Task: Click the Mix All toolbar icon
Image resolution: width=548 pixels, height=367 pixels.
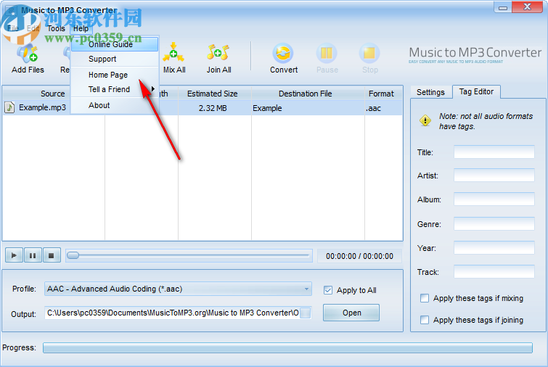Action: 173,53
